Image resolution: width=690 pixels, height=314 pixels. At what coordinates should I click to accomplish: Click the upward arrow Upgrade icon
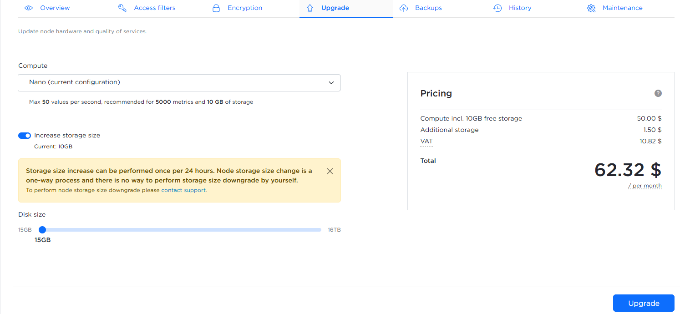(310, 8)
